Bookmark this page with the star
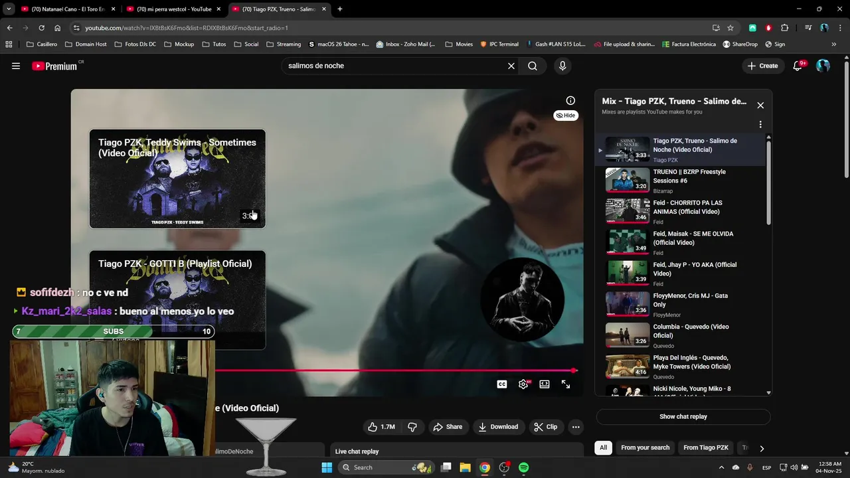The image size is (850, 478). coord(730,28)
